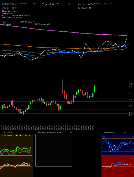Open the empty Intra Day Trading Price panel
This screenshot has width=134, height=177.
54,150
